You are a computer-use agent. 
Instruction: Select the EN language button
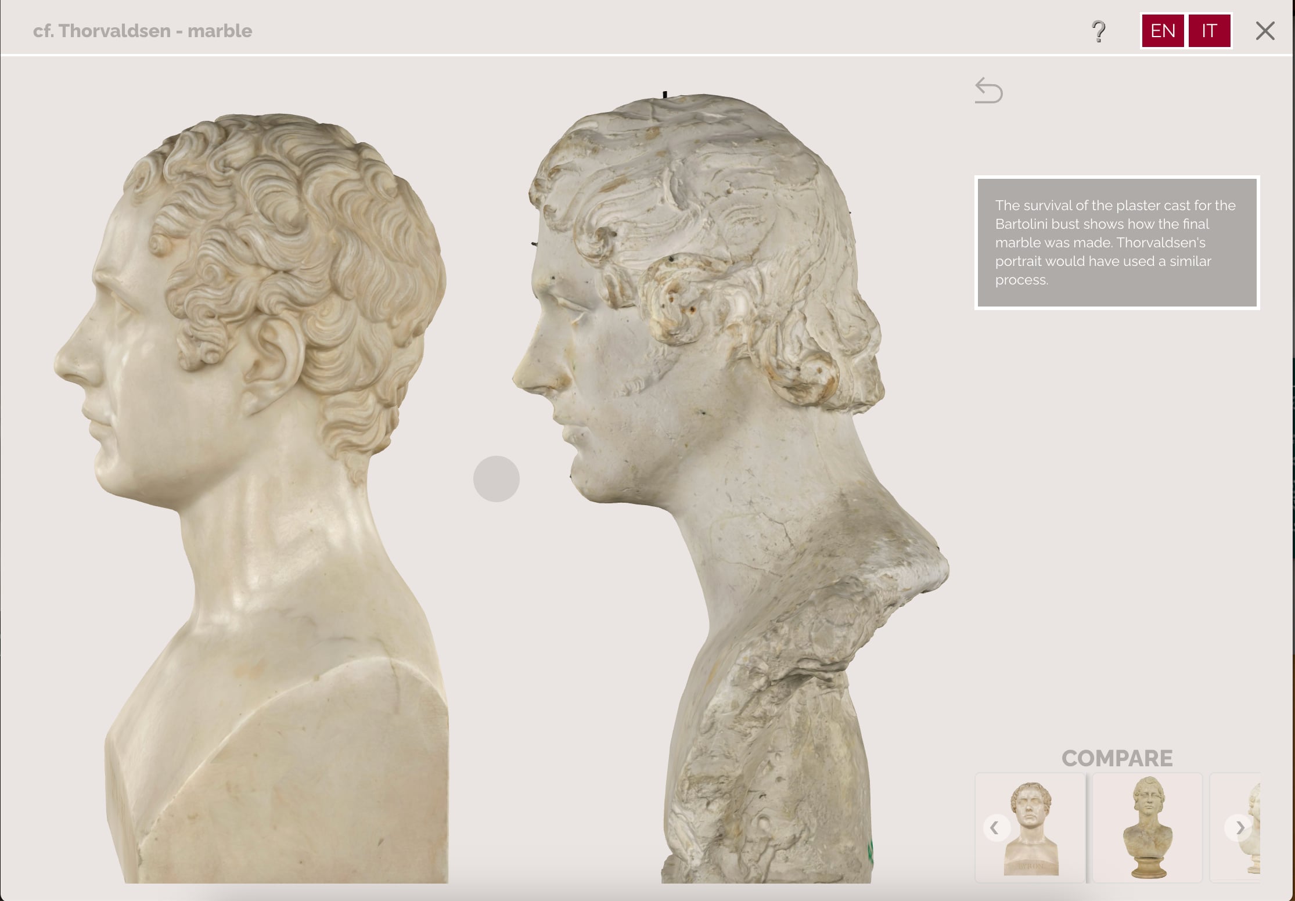(x=1163, y=31)
